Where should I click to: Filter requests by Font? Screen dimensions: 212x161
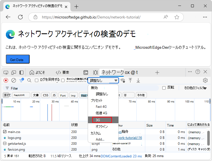coord(63,95)
